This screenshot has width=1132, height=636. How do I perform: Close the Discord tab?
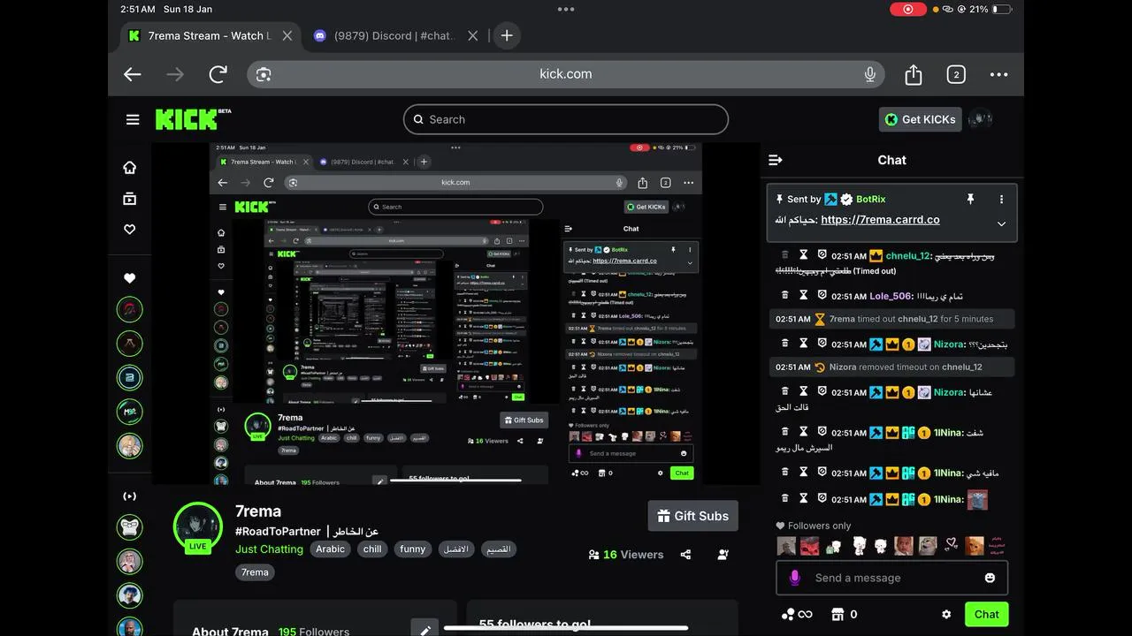click(x=472, y=36)
